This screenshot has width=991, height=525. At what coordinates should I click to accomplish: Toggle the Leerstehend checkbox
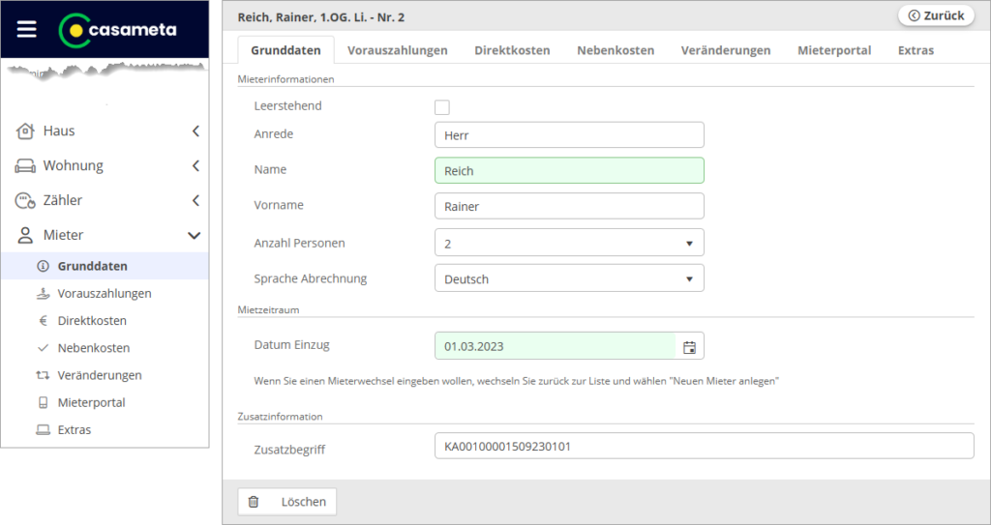[x=441, y=107]
